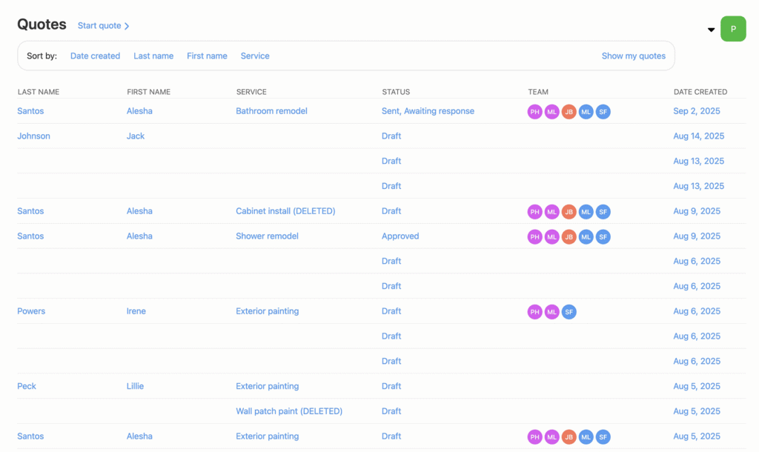
Task: Click JB avatar in Bathroom remodel row
Action: (569, 112)
